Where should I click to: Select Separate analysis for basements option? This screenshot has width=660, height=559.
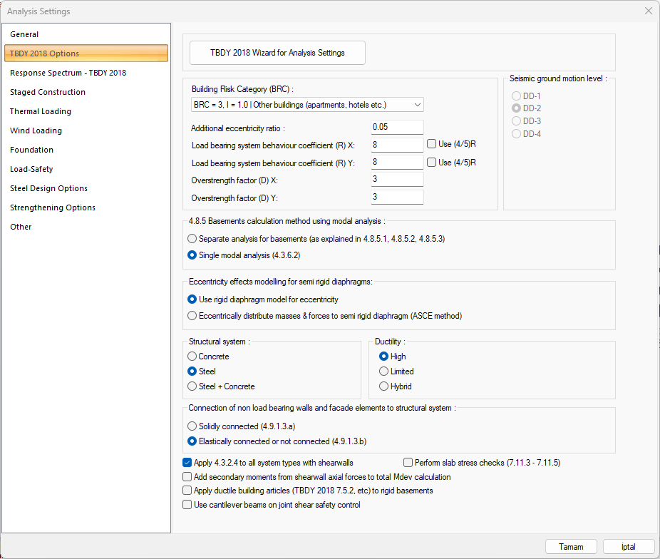point(192,239)
